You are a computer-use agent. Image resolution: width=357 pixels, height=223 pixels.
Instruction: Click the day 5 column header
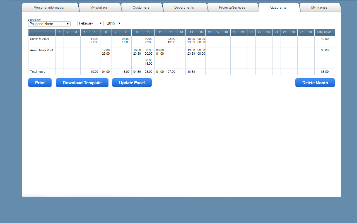[x=95, y=32]
